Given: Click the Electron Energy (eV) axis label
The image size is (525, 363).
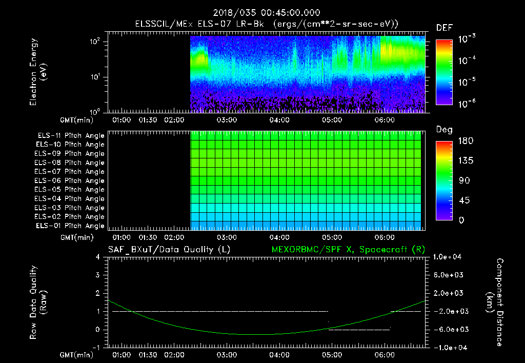Looking at the screenshot, I should click(38, 72).
